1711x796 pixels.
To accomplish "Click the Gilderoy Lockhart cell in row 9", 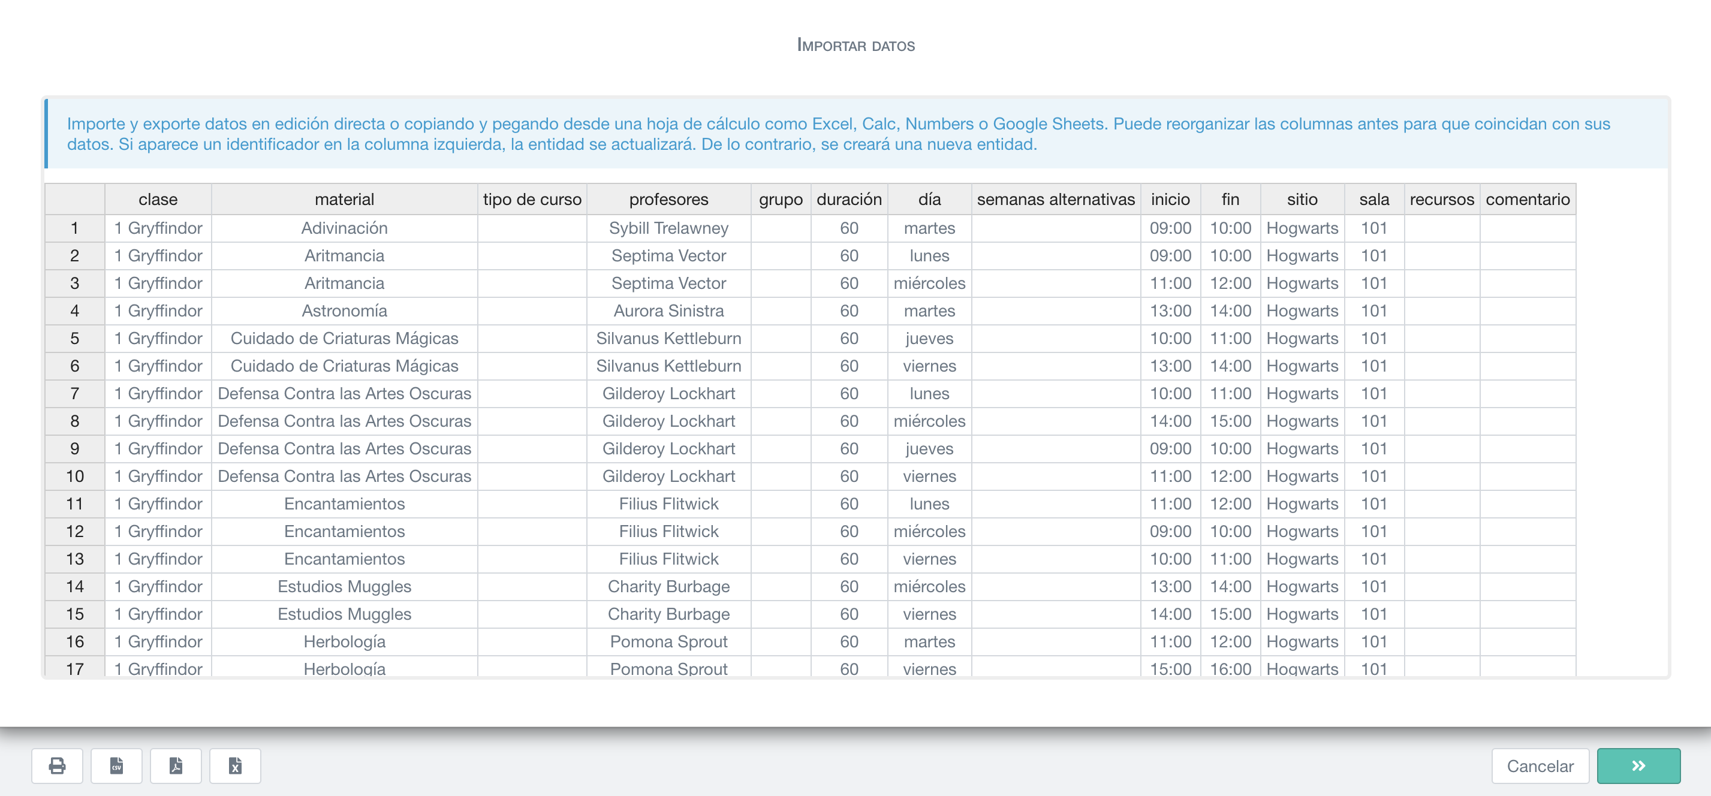I will (668, 448).
